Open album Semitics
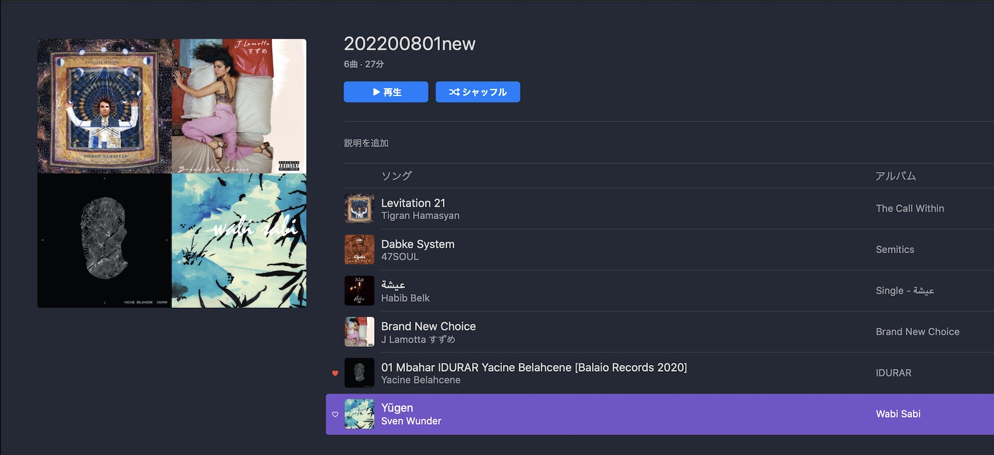The height and width of the screenshot is (455, 994). tap(895, 250)
